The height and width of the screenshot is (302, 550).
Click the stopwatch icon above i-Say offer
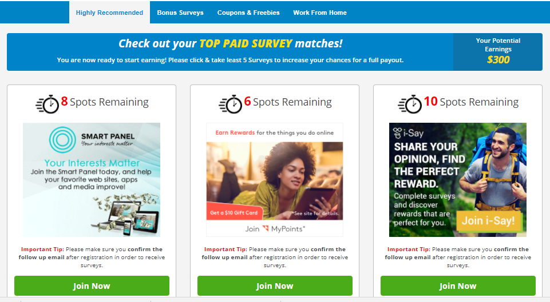pyautogui.click(x=410, y=104)
